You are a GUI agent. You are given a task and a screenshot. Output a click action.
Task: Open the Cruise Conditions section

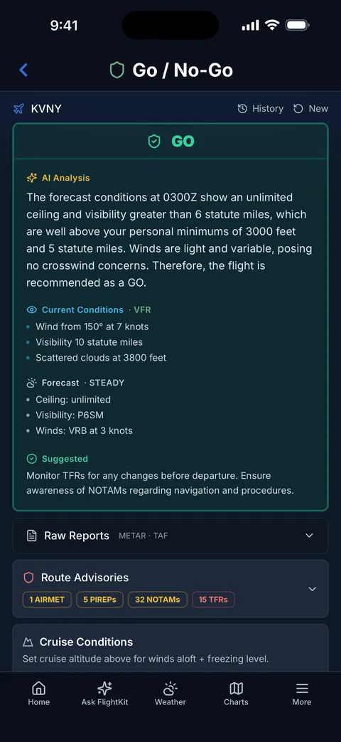[170, 648]
